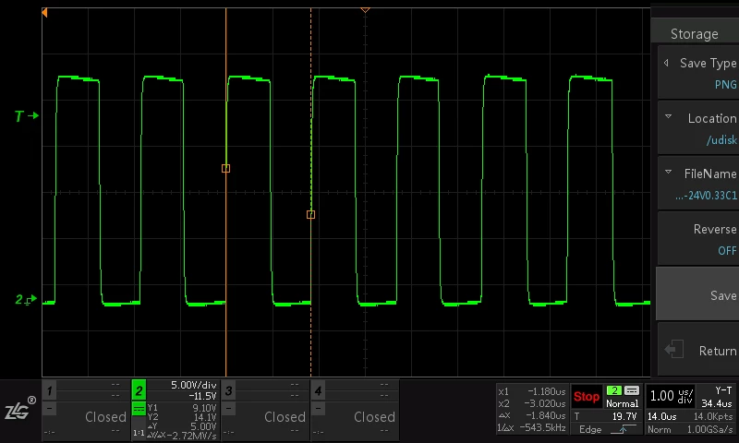Select the green channel 2 badge
Viewport: 739px width, 443px height.
tap(139, 390)
